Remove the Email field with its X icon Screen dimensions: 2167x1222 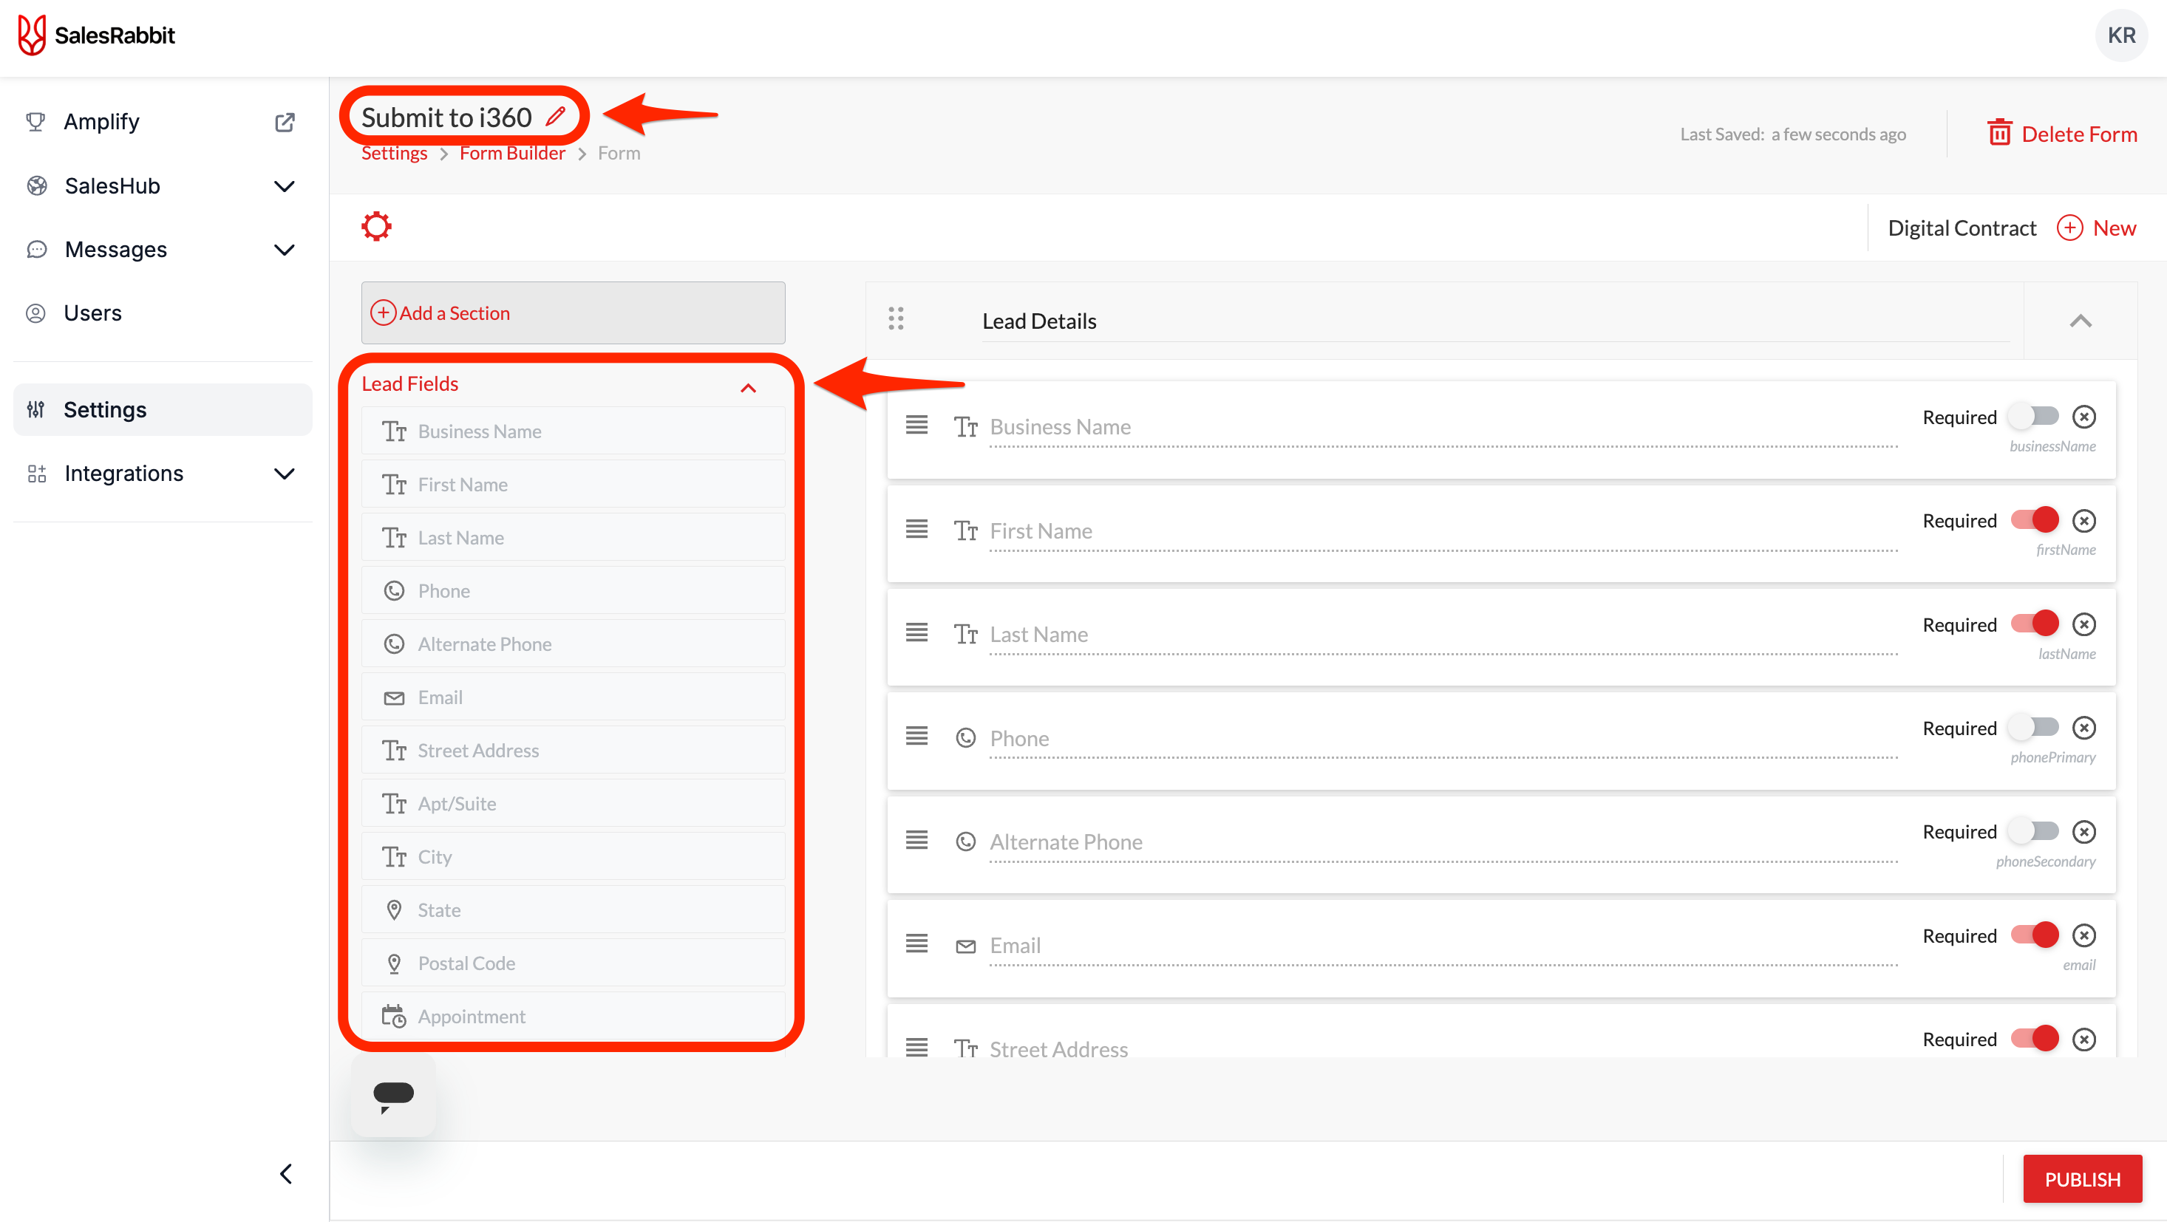(x=2083, y=936)
